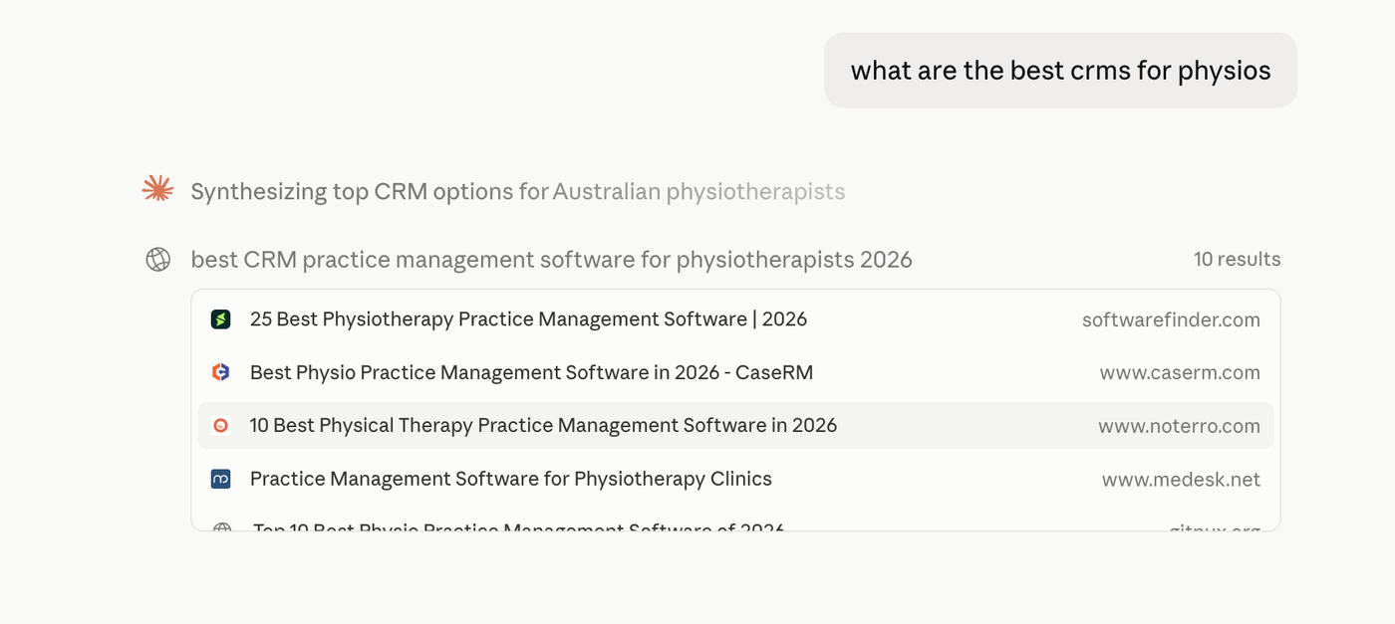The height and width of the screenshot is (624, 1395).
Task: Click the Noterro orange circle favicon
Action: pos(221,426)
